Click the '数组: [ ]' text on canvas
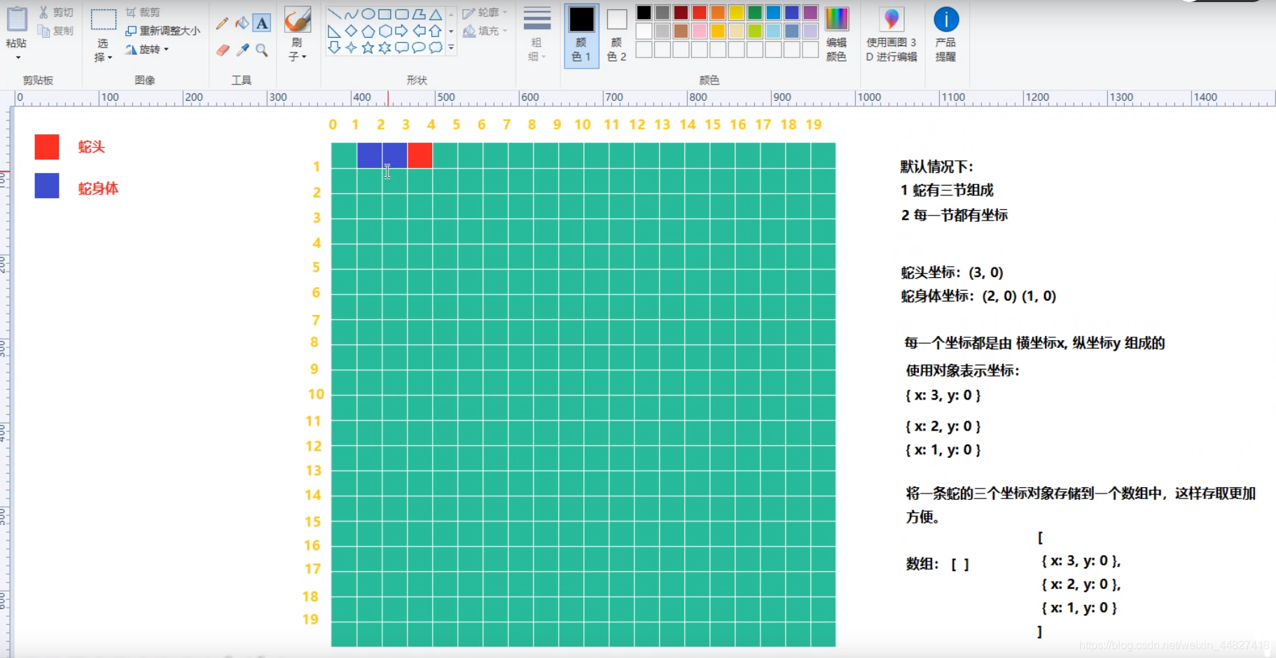Viewport: 1276px width, 658px height. coord(938,564)
